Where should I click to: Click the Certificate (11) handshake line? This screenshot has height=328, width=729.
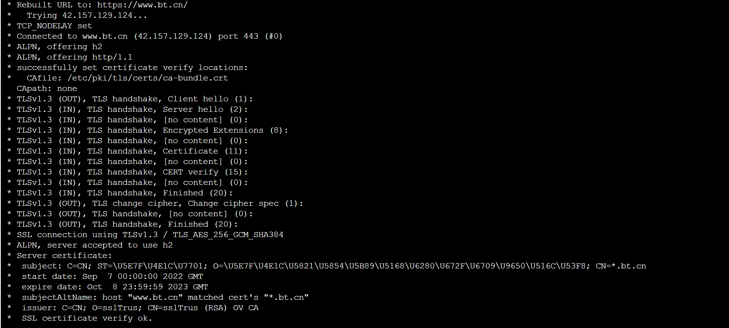tap(132, 151)
